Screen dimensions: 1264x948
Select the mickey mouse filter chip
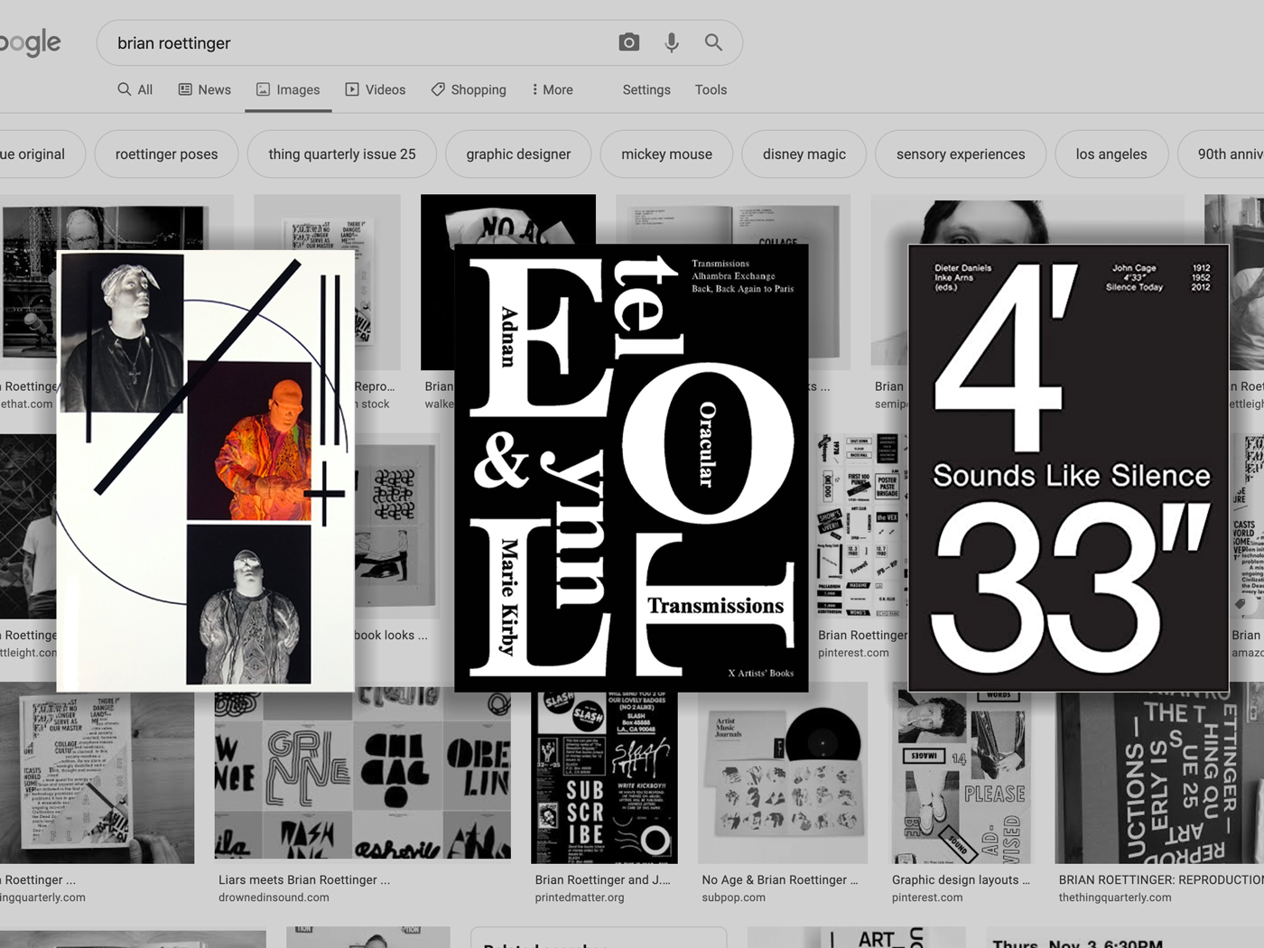(x=667, y=154)
